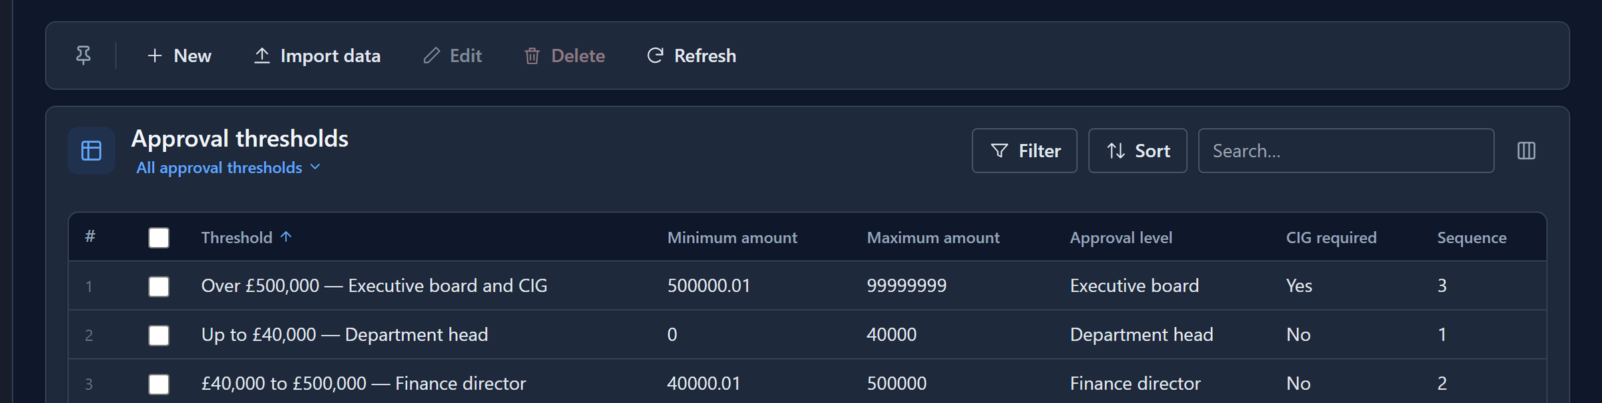Click the table icon next to Approval thresholds
Screen dimensions: 1602x403
coord(91,151)
